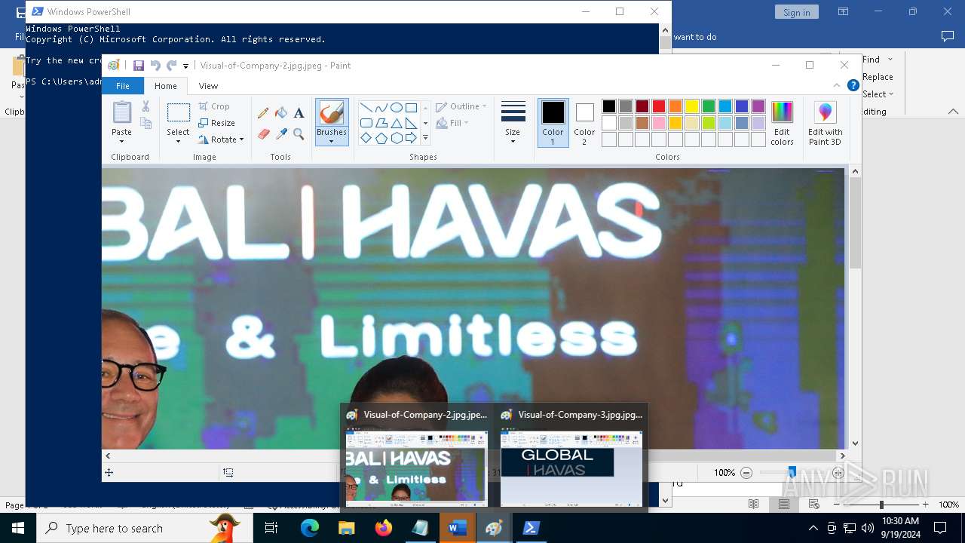
Task: Switch to the View tab in Paint
Action: [x=208, y=86]
